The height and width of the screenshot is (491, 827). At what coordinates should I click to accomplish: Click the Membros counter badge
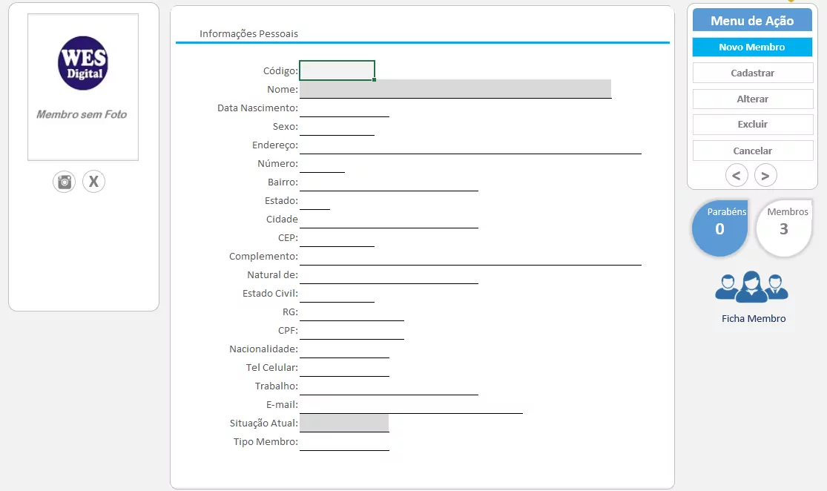point(784,228)
